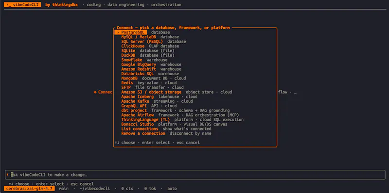Click the 'main' branch status entry

(x=64, y=189)
